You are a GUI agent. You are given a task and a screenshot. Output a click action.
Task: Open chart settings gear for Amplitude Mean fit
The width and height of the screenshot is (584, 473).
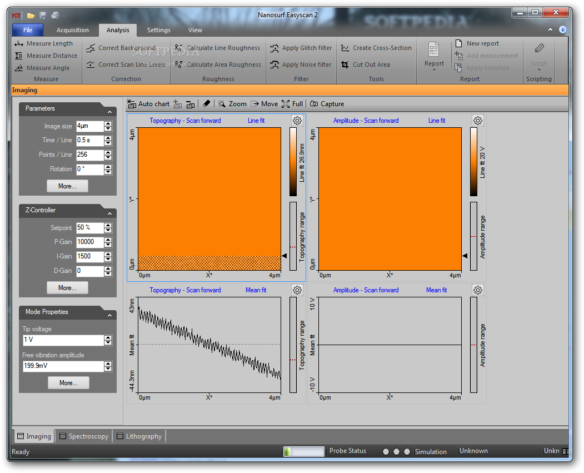tap(478, 290)
